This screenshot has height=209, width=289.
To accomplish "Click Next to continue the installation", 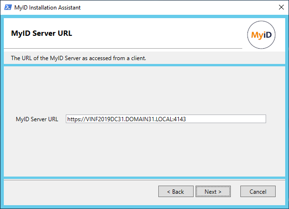I will (213, 191).
